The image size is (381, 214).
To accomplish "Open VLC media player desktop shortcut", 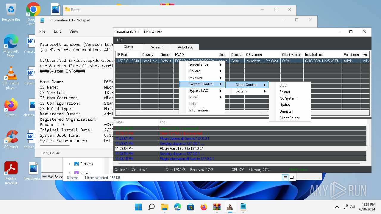I will pos(11,78).
